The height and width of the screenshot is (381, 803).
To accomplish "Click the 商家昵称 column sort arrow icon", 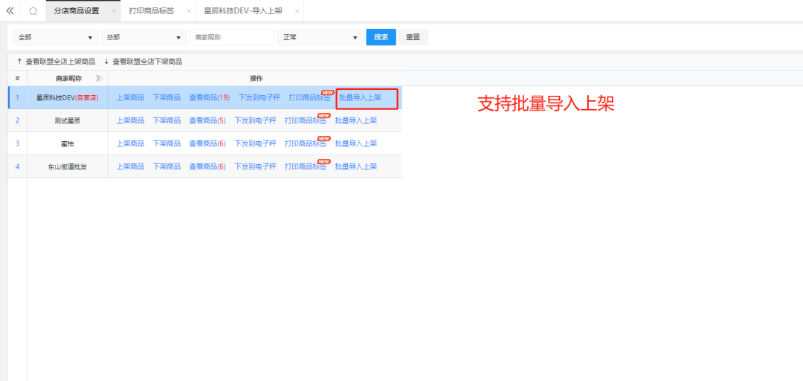I will 99,78.
